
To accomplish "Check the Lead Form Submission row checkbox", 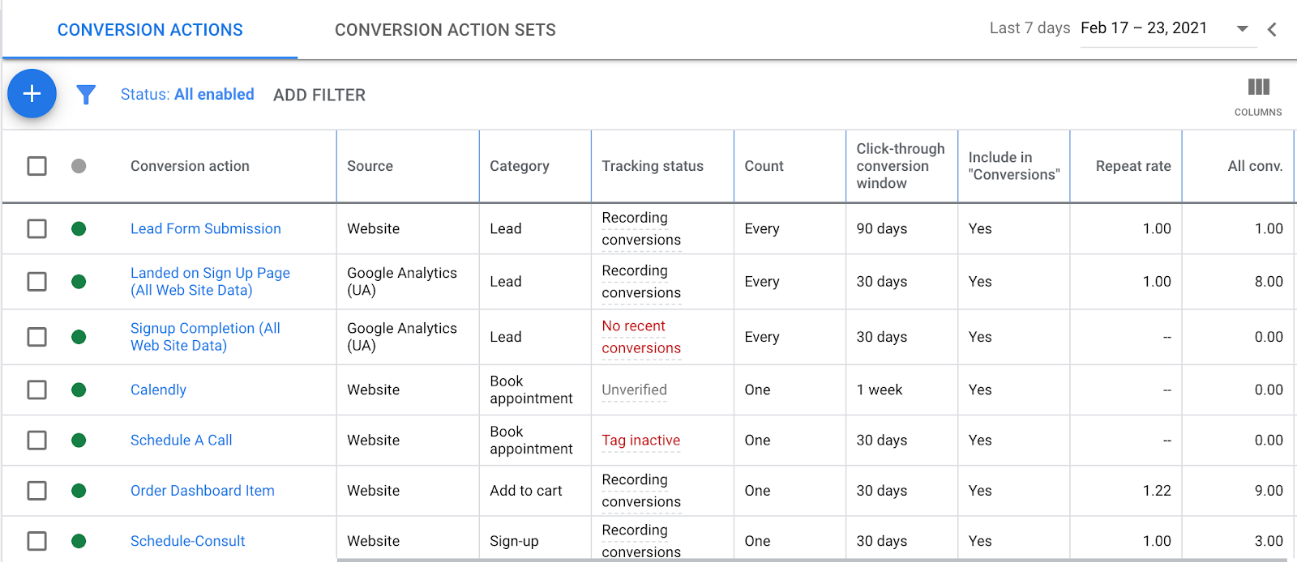I will pyautogui.click(x=37, y=229).
